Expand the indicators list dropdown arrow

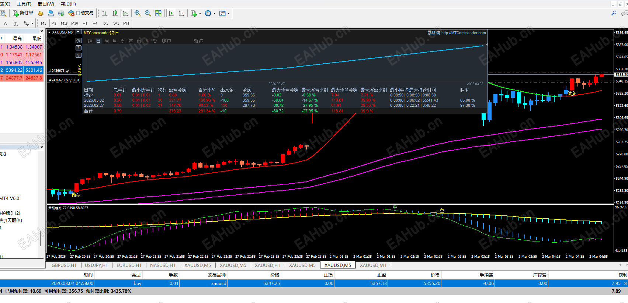point(200,13)
